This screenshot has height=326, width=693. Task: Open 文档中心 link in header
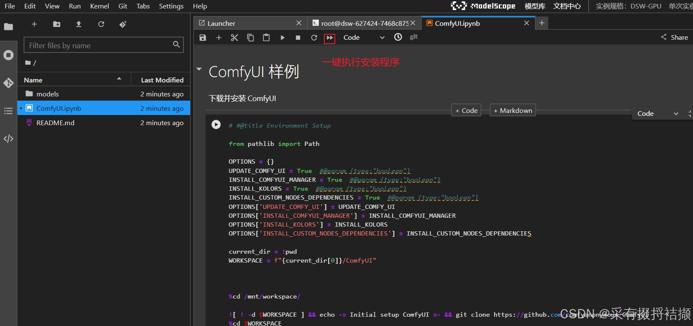pos(567,6)
